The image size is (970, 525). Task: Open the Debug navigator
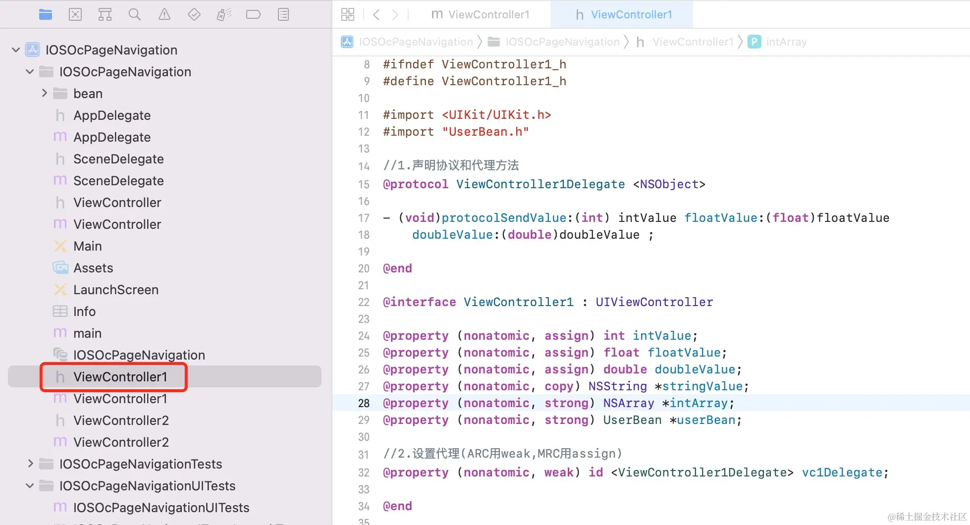click(x=224, y=15)
